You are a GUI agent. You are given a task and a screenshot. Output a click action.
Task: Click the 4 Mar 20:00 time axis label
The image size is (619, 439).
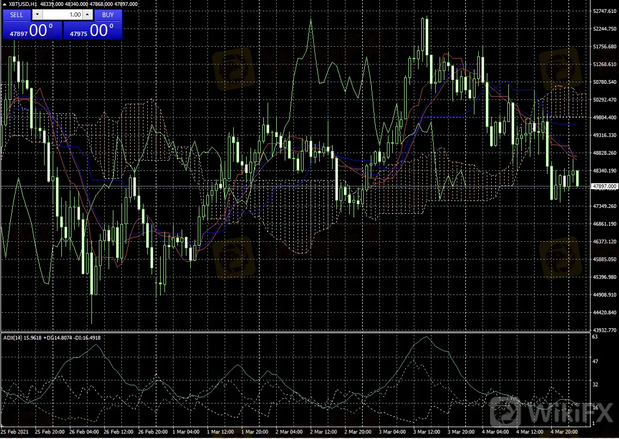[x=565, y=432]
